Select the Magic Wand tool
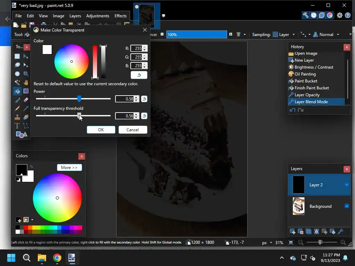Screen dimensions: 355x266 click(x=17, y=82)
